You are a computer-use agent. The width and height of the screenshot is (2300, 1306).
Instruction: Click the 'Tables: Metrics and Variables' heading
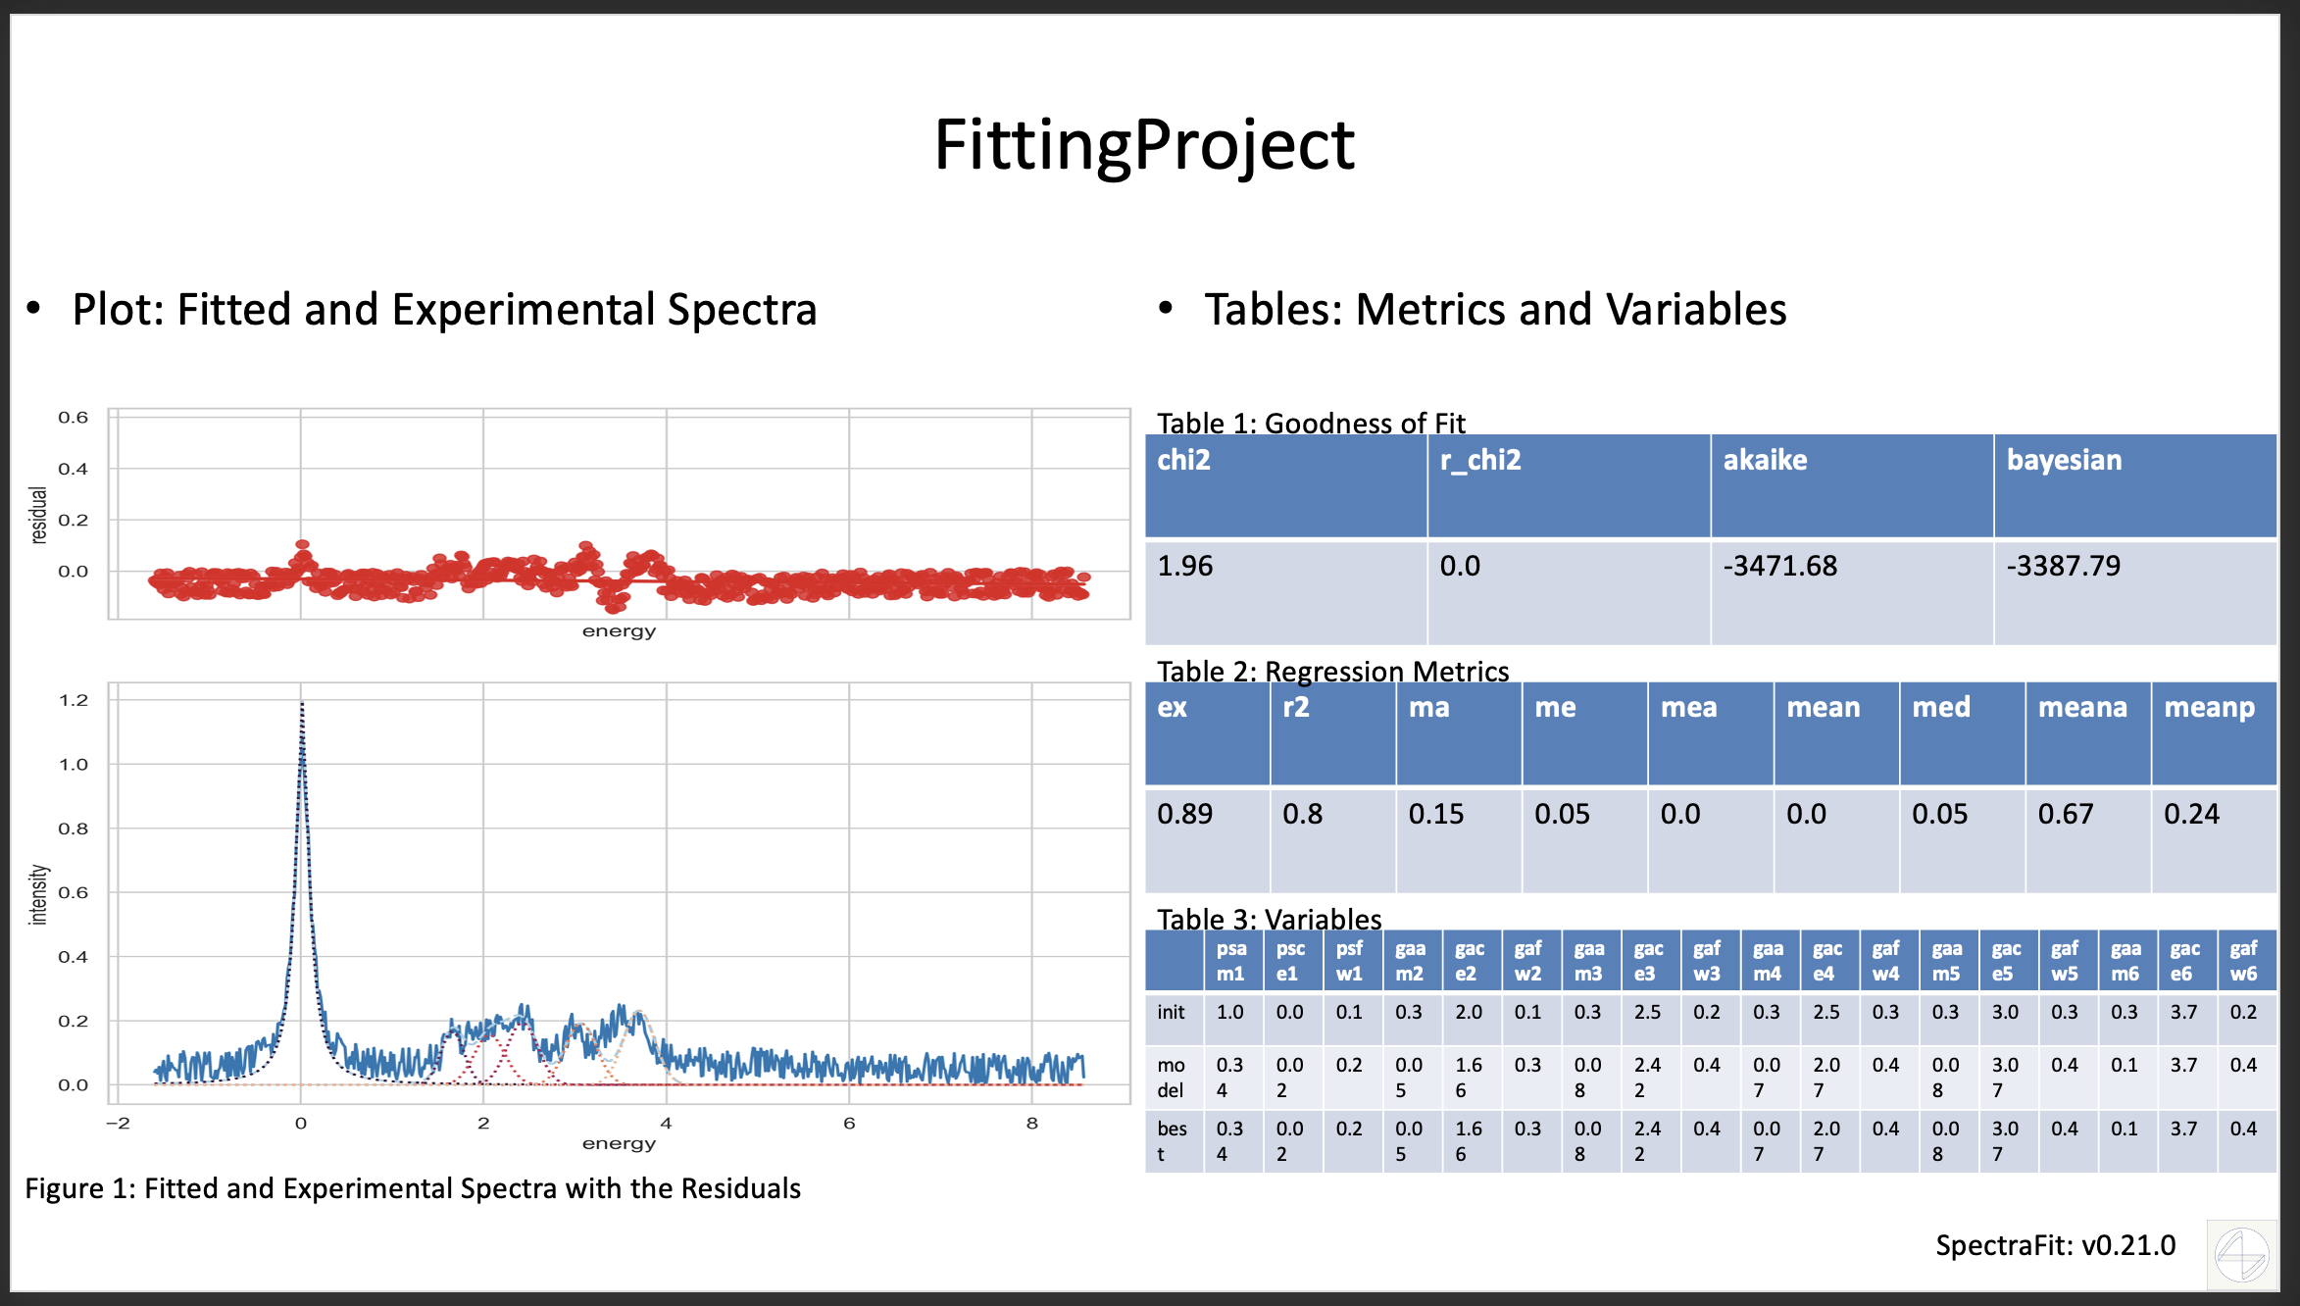(x=1494, y=310)
